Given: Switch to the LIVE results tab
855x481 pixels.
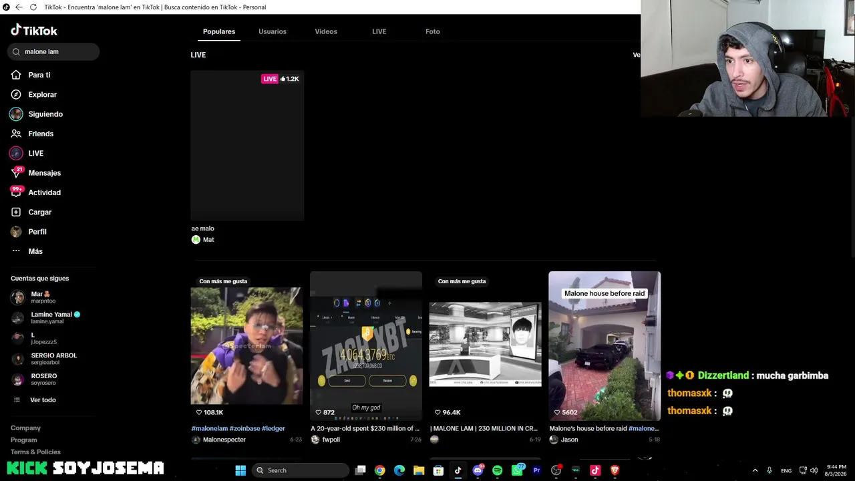Looking at the screenshot, I should point(379,31).
